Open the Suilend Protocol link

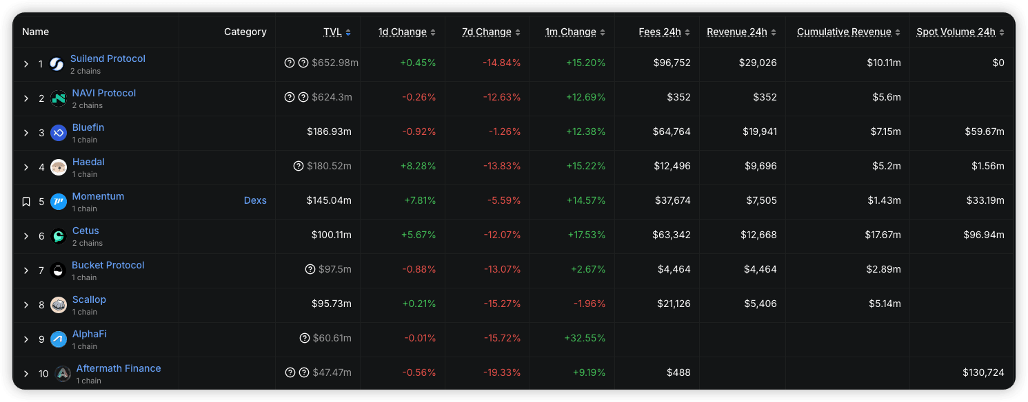pos(108,59)
